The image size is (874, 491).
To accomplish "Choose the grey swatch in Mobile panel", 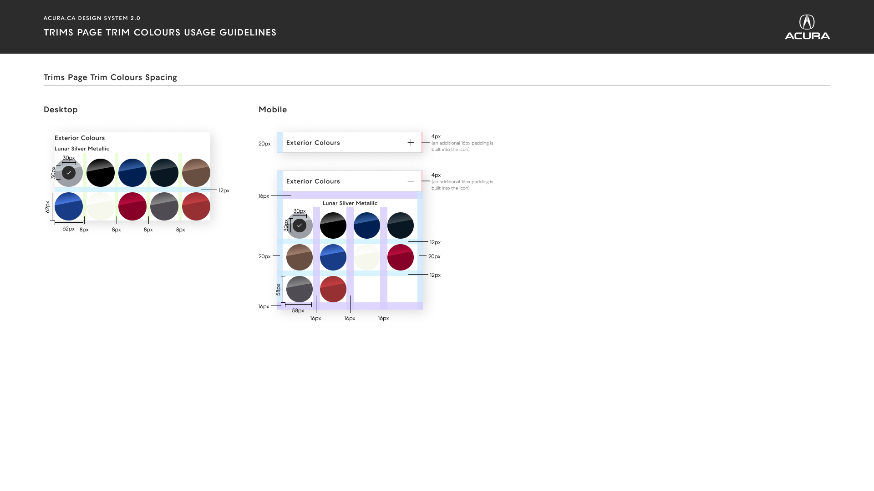I will tap(300, 289).
